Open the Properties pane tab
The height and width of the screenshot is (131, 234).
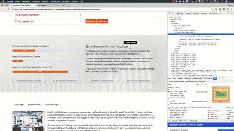[x=201, y=82]
